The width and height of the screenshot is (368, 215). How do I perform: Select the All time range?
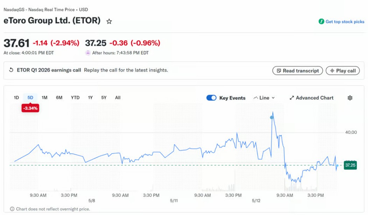[118, 98]
